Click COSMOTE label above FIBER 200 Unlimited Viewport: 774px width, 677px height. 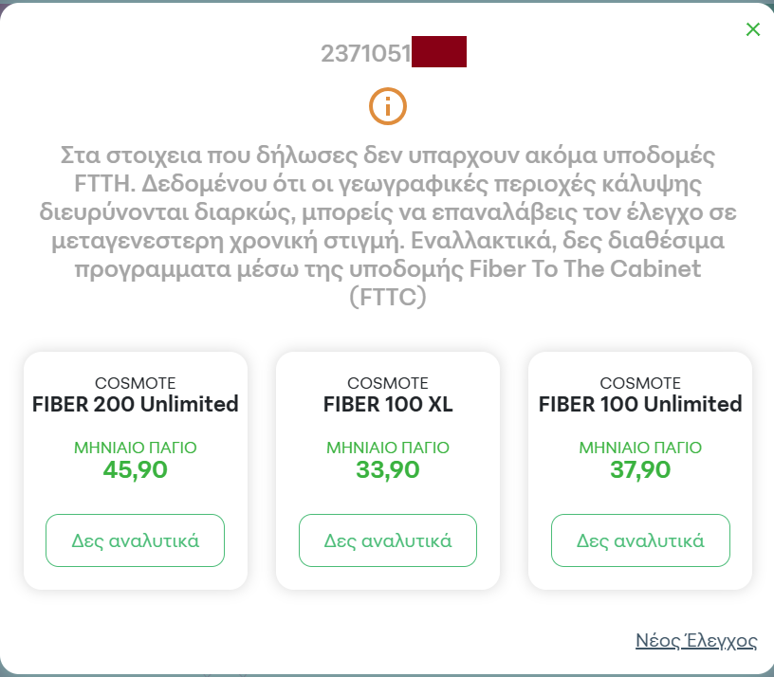tap(136, 383)
